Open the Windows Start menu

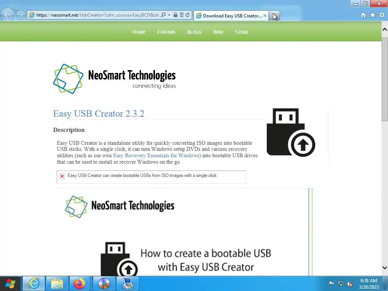pyautogui.click(x=10, y=283)
